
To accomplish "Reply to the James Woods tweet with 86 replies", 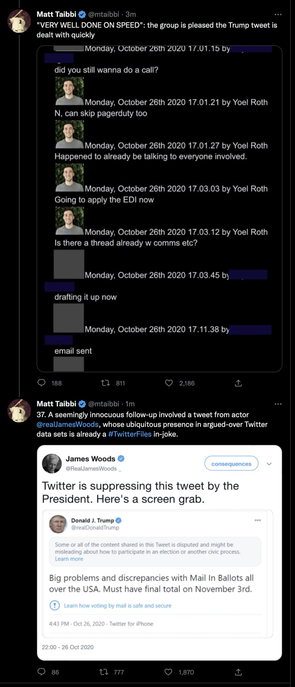I will point(41,672).
